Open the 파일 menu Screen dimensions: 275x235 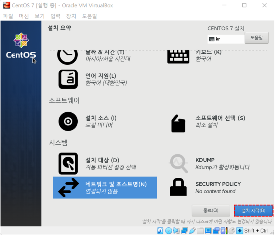click(x=8, y=16)
